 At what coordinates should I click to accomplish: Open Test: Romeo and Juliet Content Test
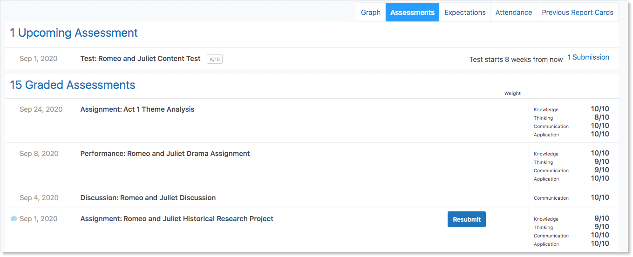[140, 59]
